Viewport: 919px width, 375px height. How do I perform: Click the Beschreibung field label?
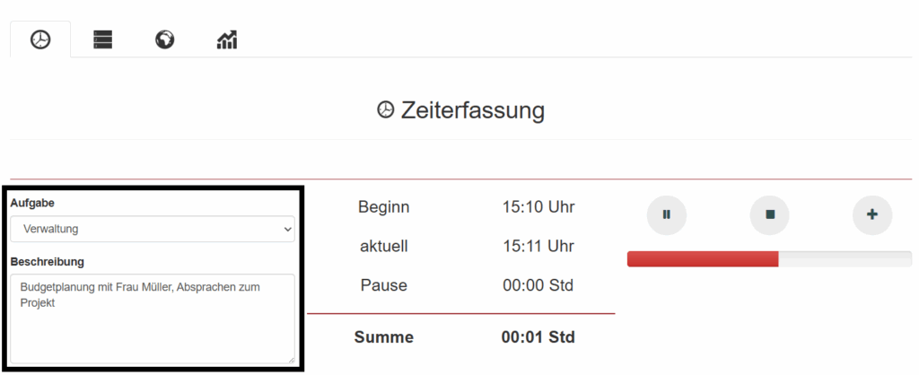[x=47, y=261]
